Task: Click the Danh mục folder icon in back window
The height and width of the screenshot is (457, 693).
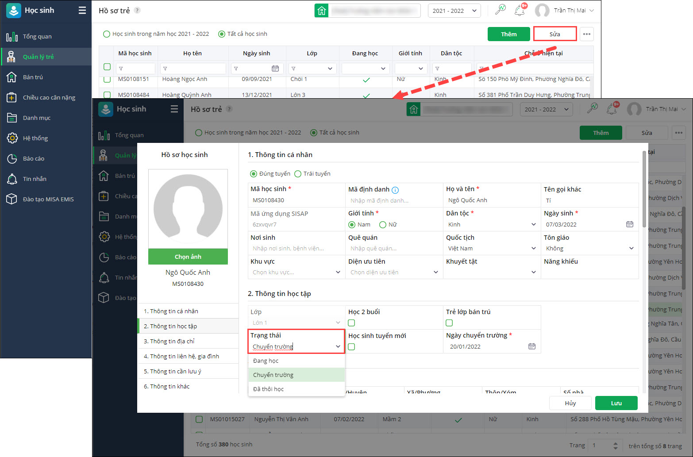Action: pos(12,118)
